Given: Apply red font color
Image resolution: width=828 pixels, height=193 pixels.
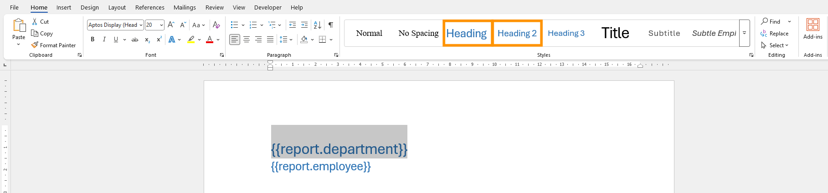Looking at the screenshot, I should (x=210, y=40).
